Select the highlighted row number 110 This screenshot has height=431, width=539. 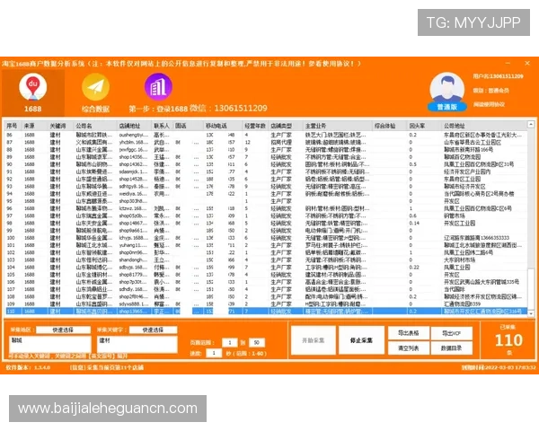[x=267, y=312]
